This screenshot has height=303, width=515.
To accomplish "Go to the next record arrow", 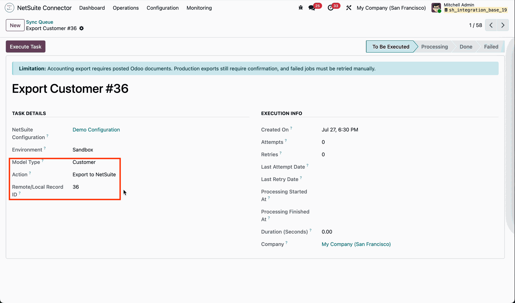I will click(503, 25).
